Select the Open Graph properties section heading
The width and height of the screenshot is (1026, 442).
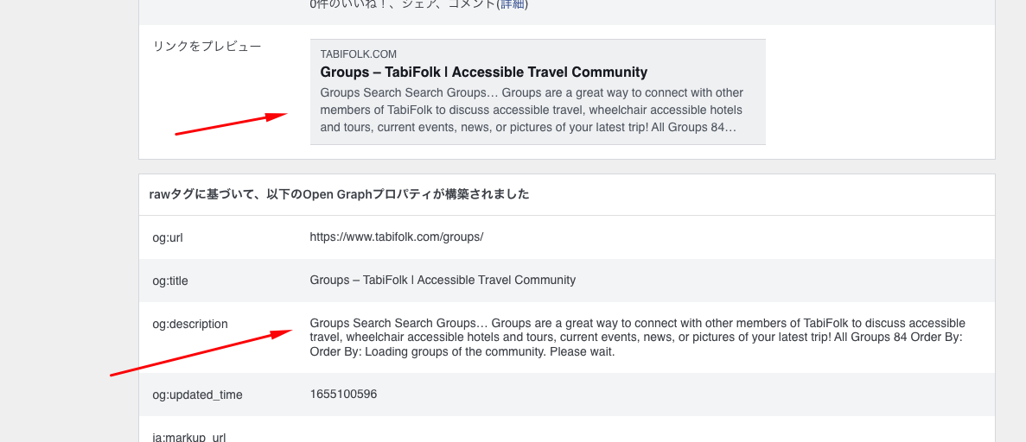(339, 194)
